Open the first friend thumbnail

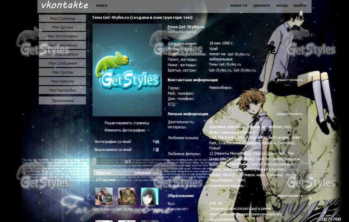(104, 196)
